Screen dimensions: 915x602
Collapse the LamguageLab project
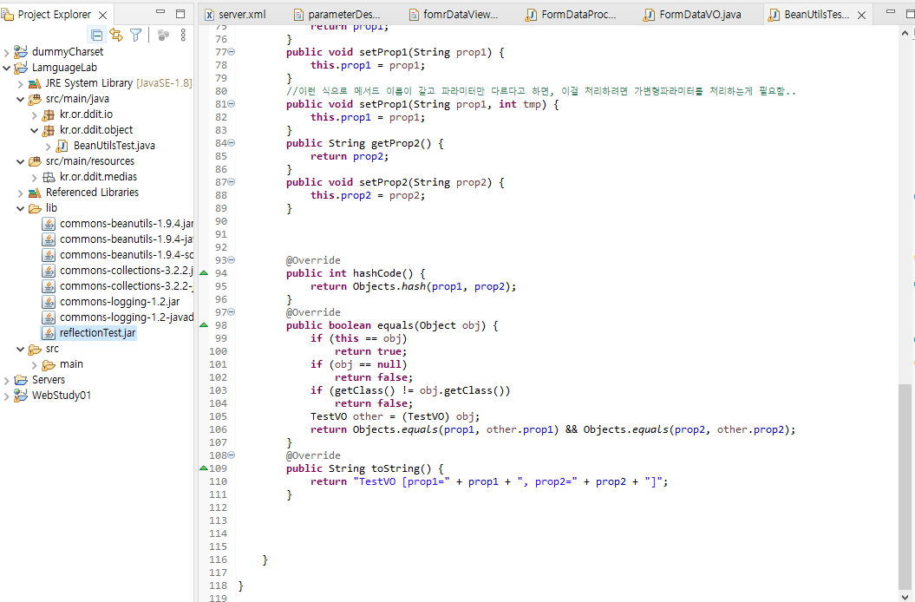pyautogui.click(x=6, y=68)
